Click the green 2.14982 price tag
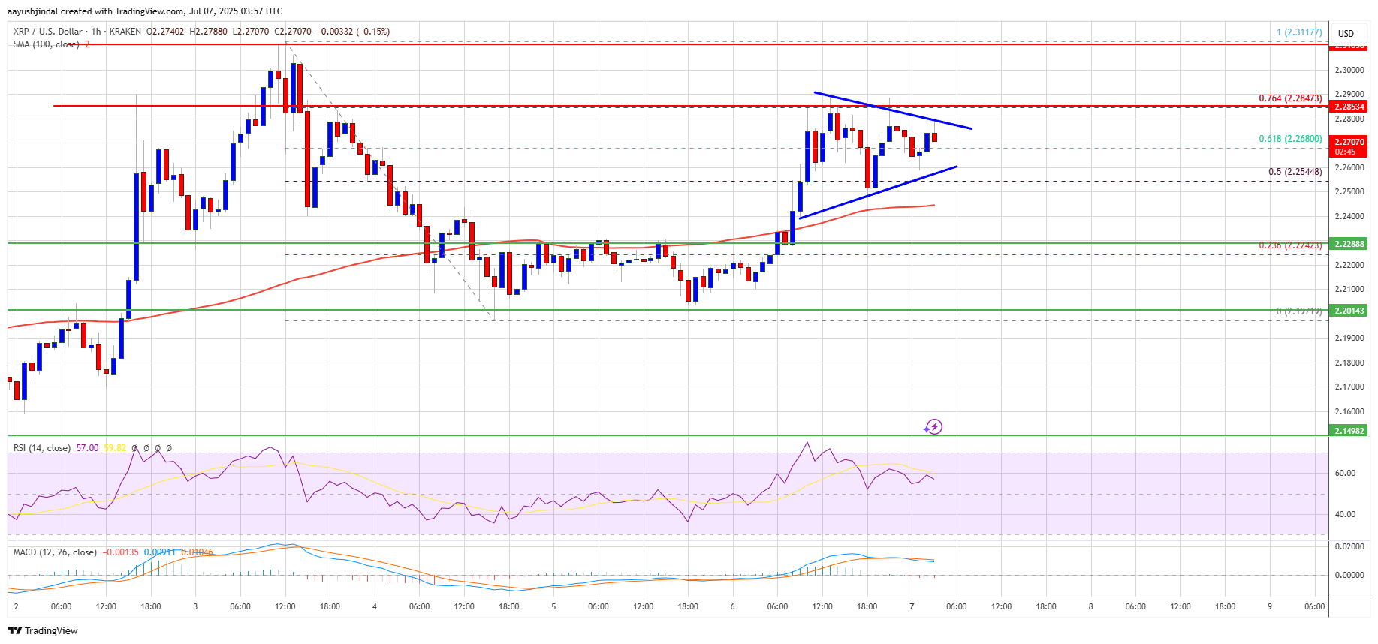The height and width of the screenshot is (644, 1378). (1349, 431)
